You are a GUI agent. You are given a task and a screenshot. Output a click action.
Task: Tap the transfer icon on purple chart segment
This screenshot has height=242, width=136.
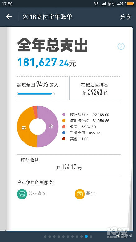(51, 127)
